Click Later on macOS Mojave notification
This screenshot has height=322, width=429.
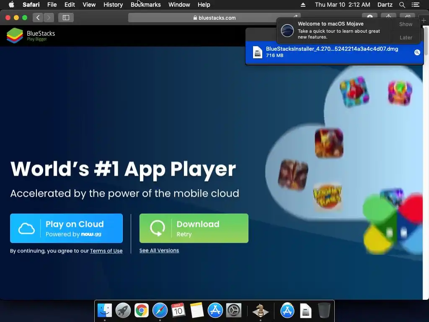(406, 37)
